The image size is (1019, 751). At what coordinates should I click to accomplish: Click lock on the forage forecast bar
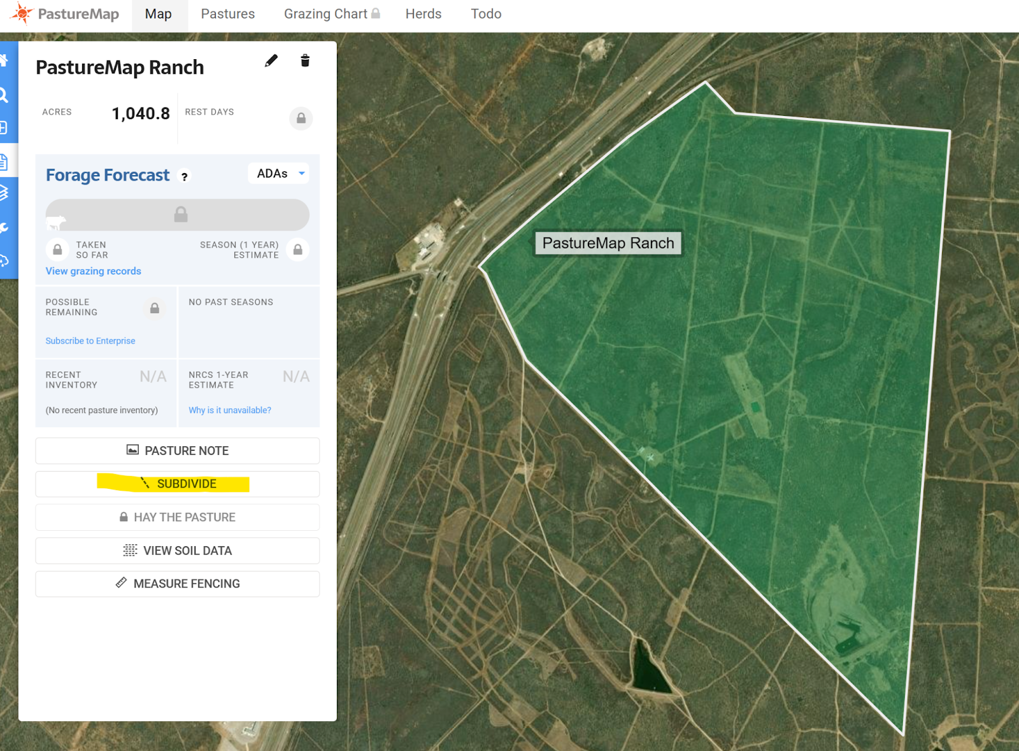(181, 214)
